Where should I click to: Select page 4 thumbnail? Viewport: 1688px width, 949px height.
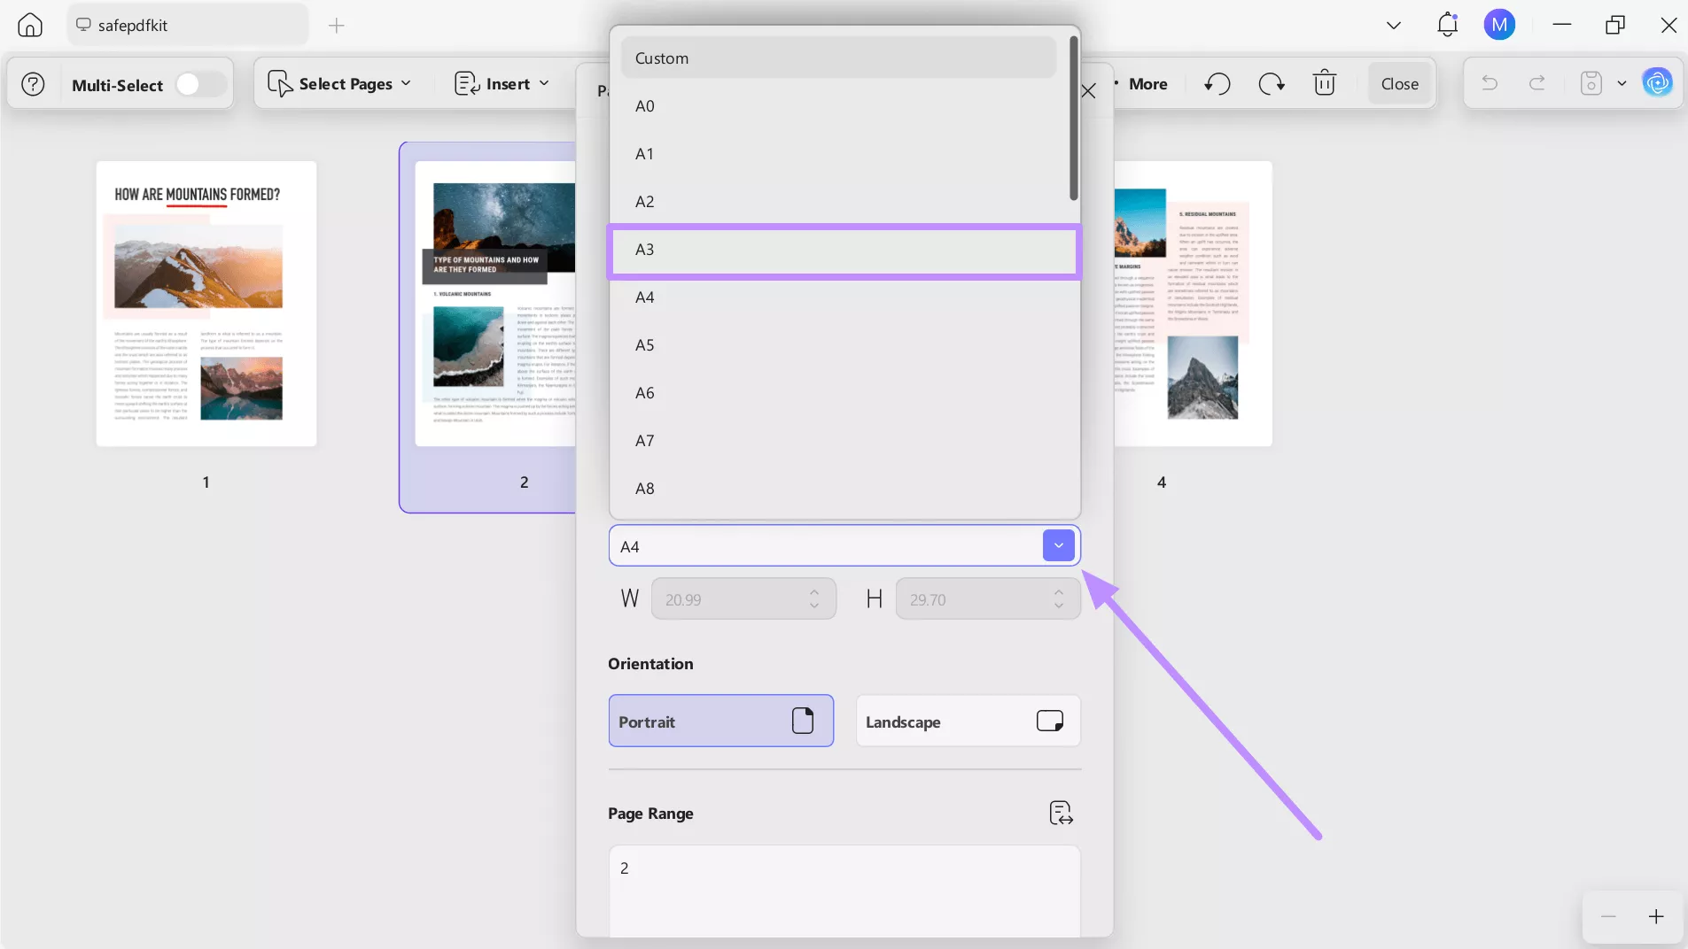[x=1193, y=304]
